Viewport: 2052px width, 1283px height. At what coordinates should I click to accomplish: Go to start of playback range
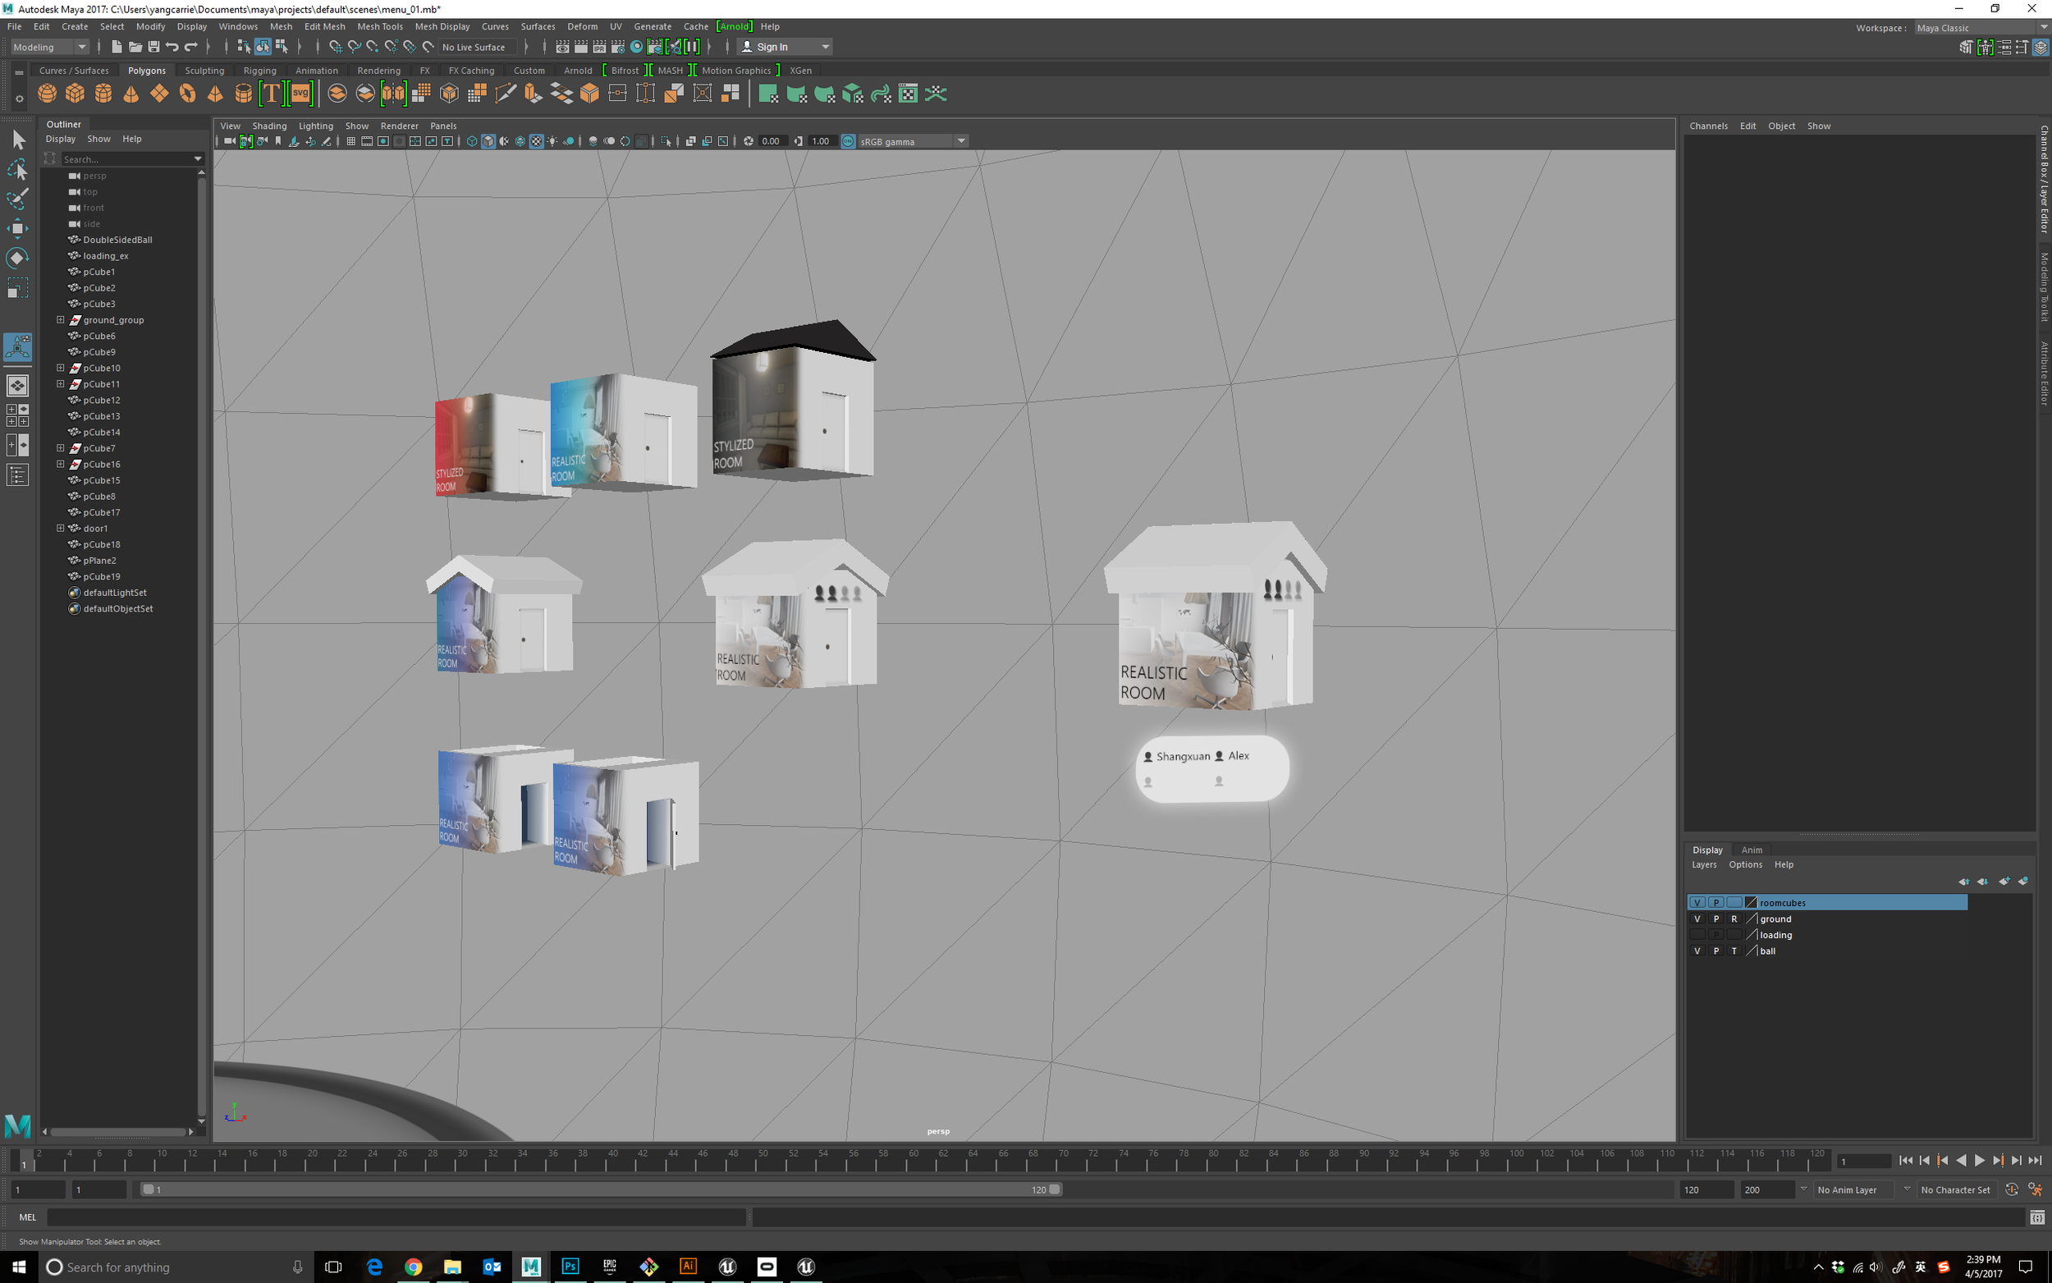[1905, 1160]
